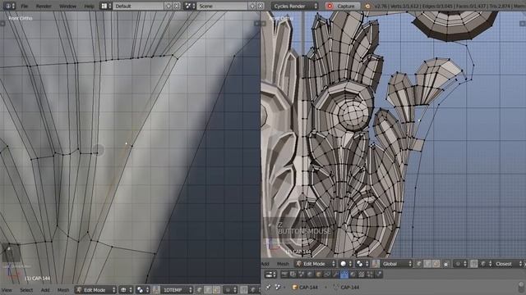
Task: Open Select menu in left viewport
Action: (26, 289)
